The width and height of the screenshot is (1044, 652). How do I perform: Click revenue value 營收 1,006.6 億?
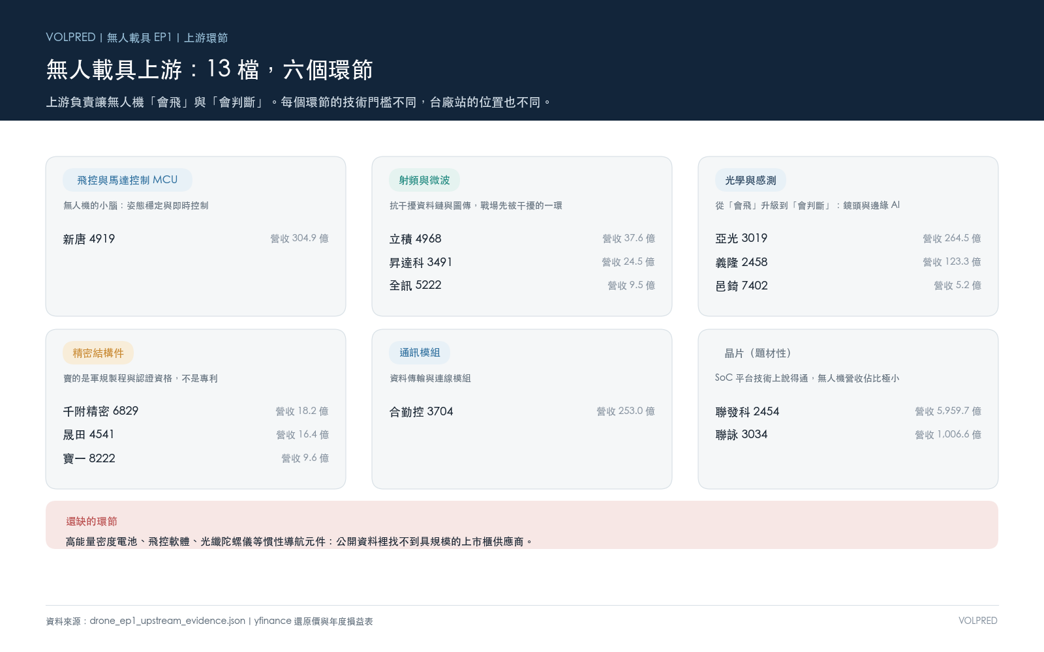(948, 435)
